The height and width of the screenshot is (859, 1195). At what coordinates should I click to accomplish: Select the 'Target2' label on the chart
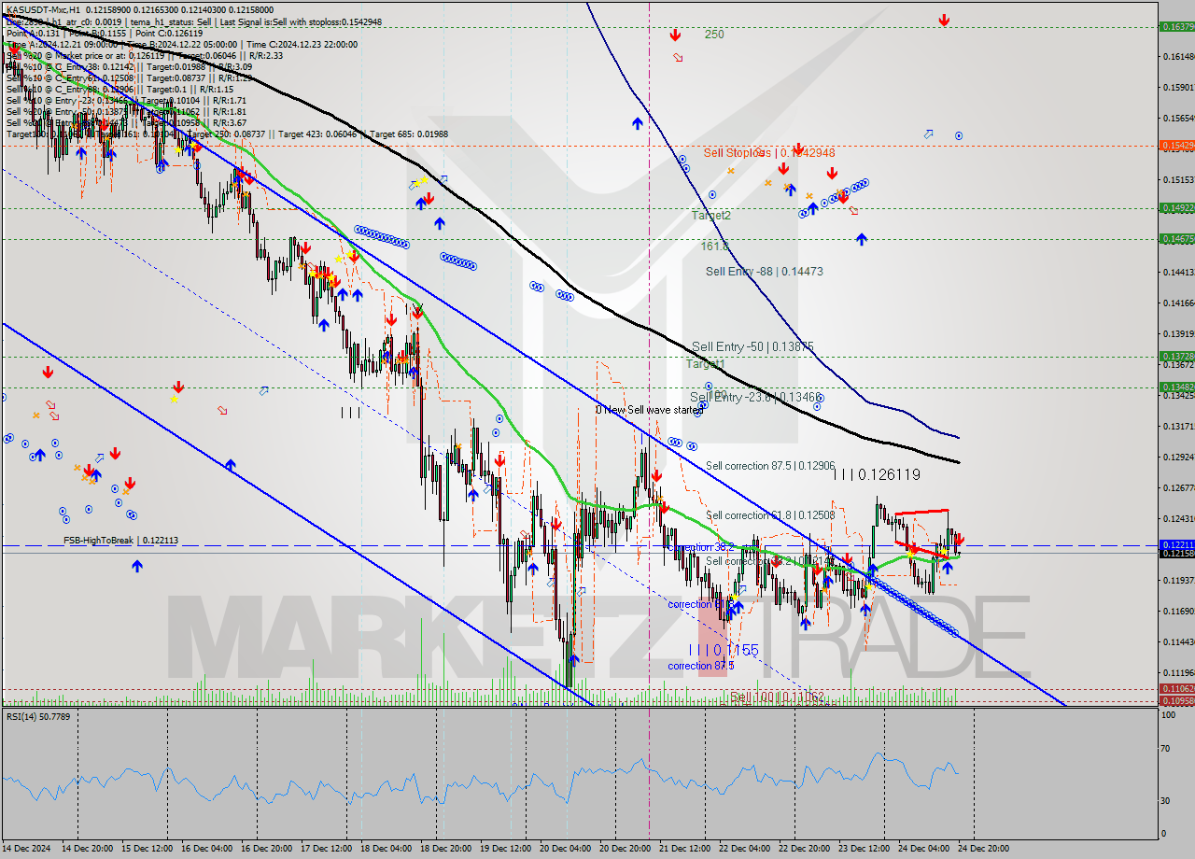point(711,216)
